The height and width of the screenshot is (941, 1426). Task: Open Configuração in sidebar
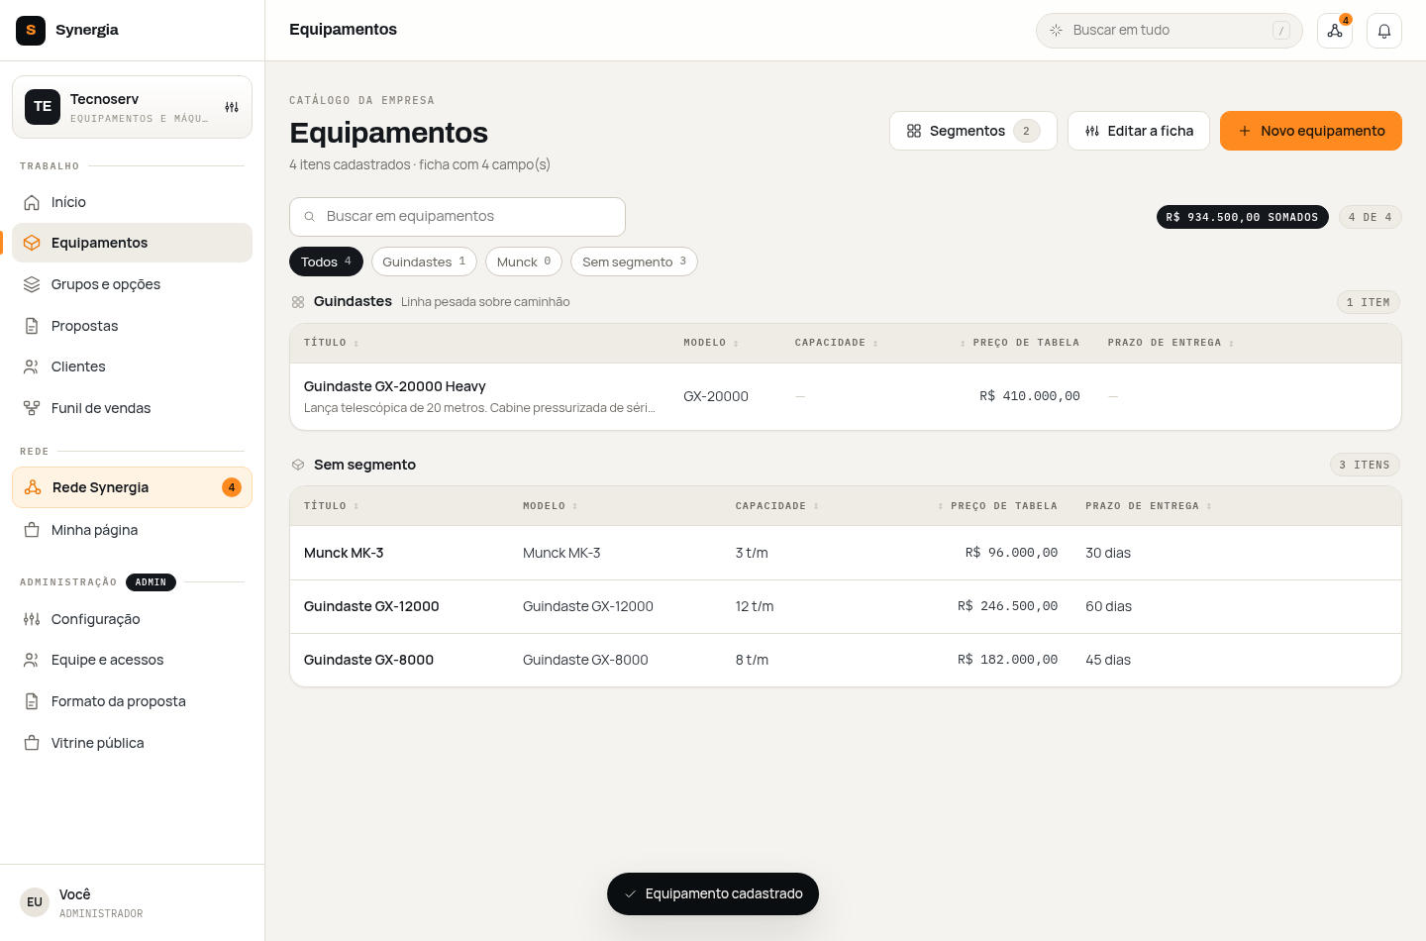point(132,619)
